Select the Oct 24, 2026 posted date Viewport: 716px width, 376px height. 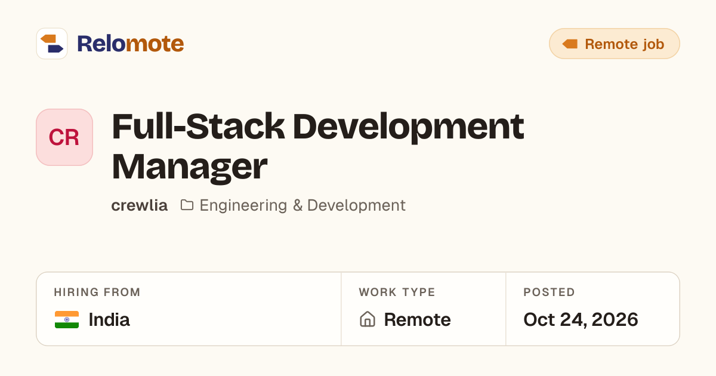[x=581, y=320]
